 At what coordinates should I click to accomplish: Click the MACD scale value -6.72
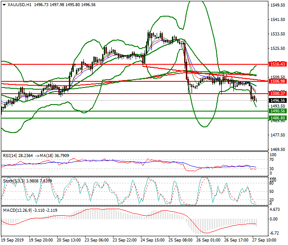pos(274,233)
